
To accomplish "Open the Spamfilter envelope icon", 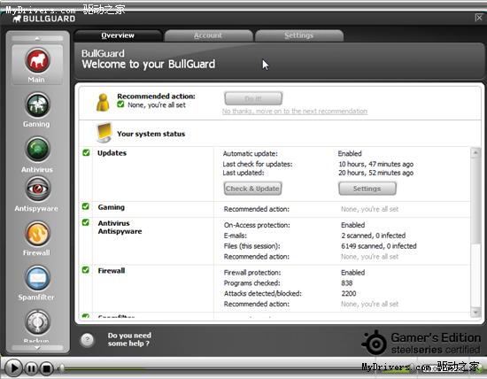I will click(x=37, y=278).
